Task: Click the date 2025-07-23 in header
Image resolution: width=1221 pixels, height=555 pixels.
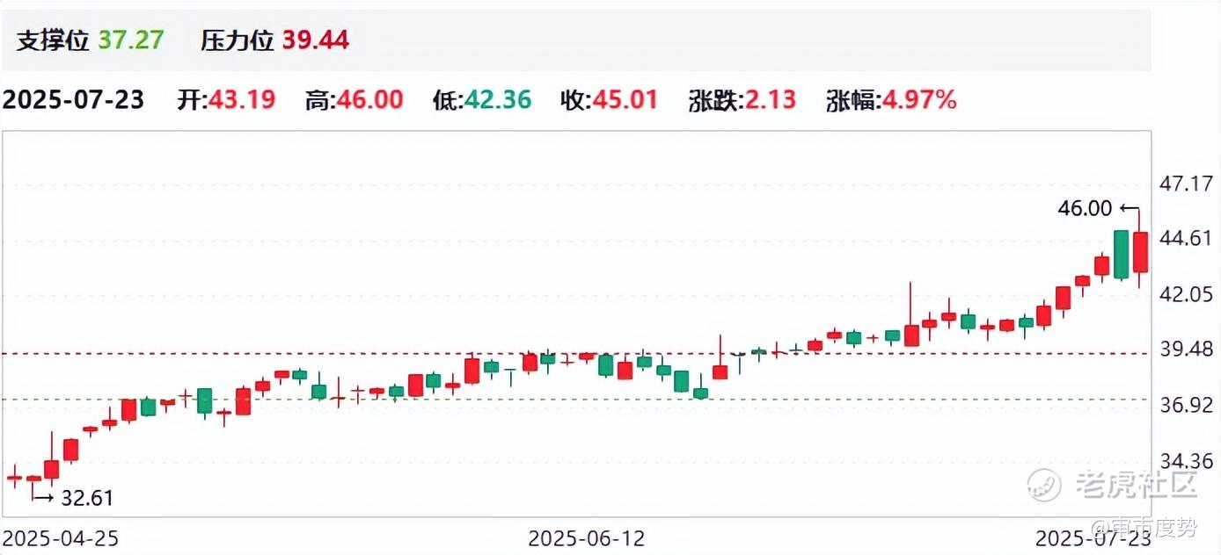Action: [x=72, y=99]
